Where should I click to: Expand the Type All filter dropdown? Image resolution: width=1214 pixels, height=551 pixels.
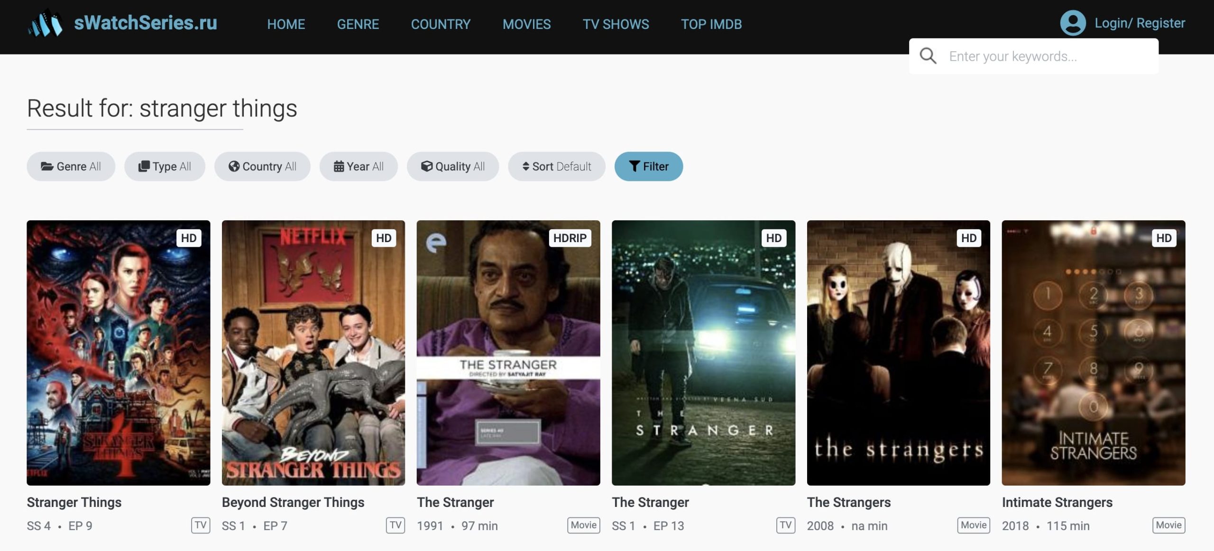(165, 166)
